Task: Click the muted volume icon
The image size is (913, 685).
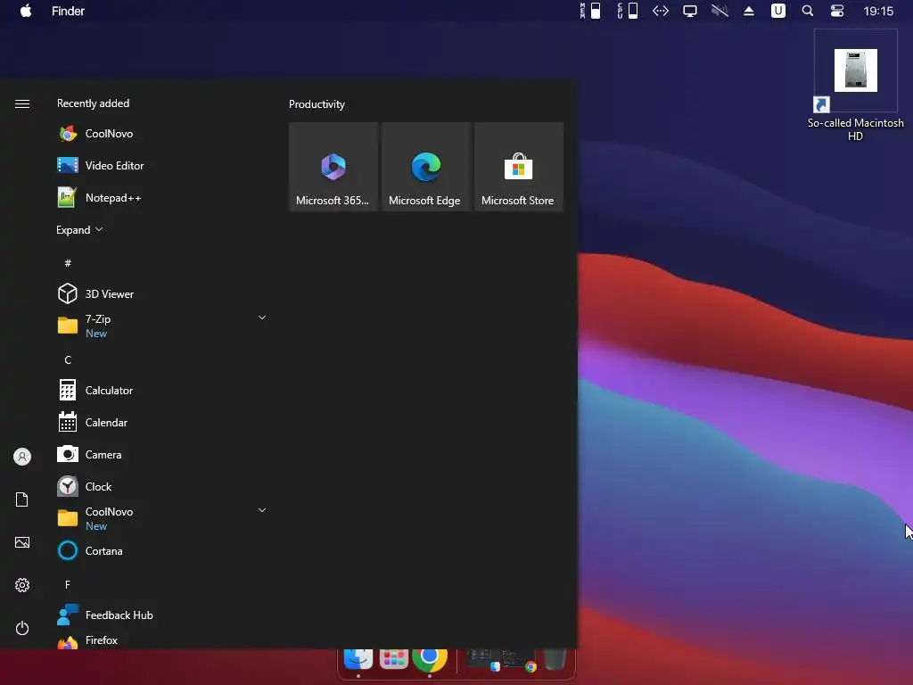Action: click(720, 11)
